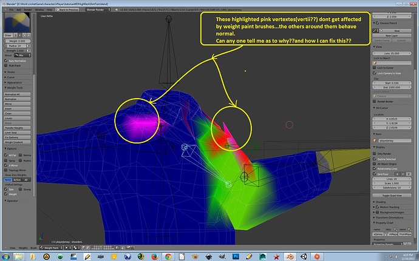Toggle pressure sensitivity icon next to Strength
This screenshot has width=419, height=261.
(x=29, y=51)
